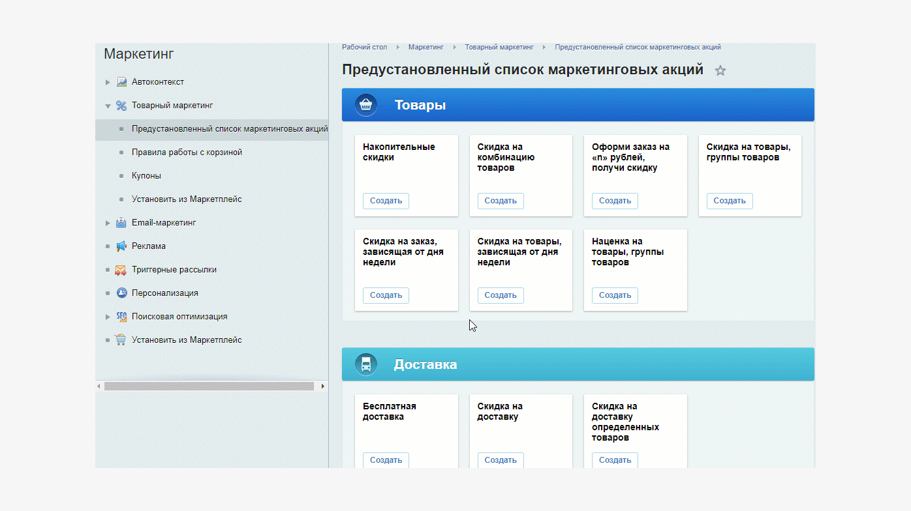Click Создать for Наценка на товары
The width and height of the screenshot is (911, 511).
[615, 295]
